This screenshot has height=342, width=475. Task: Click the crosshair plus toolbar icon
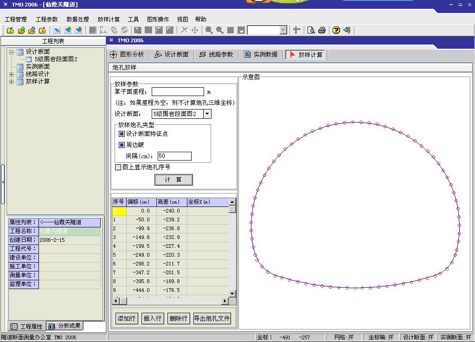tap(297, 31)
